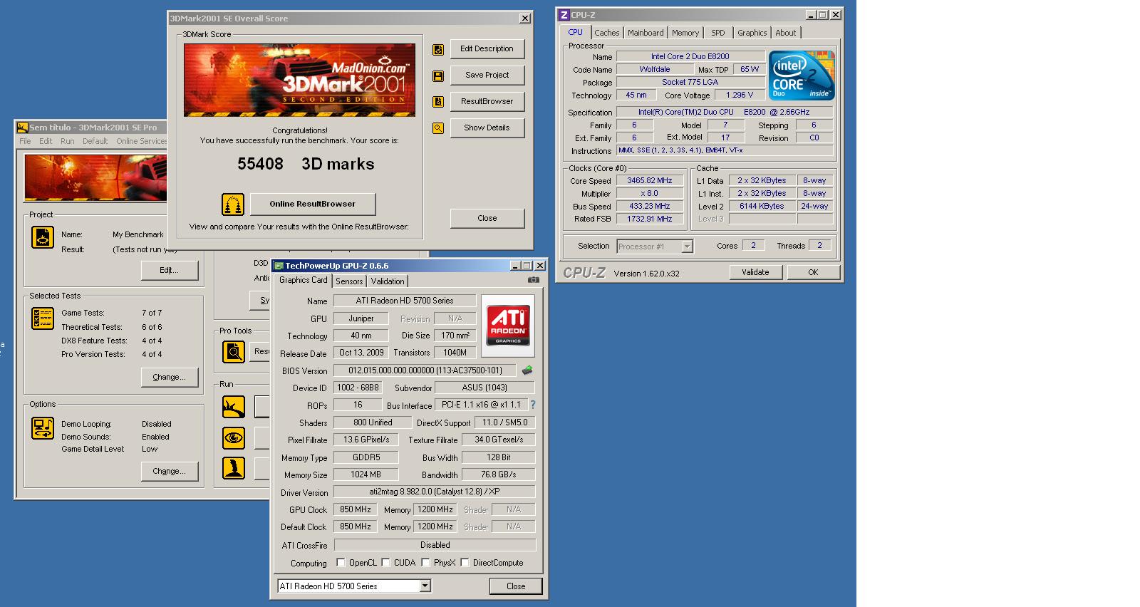Viewport: 1140px width, 607px height.
Task: Click the 55408 3D marks score text
Action: pos(306,164)
